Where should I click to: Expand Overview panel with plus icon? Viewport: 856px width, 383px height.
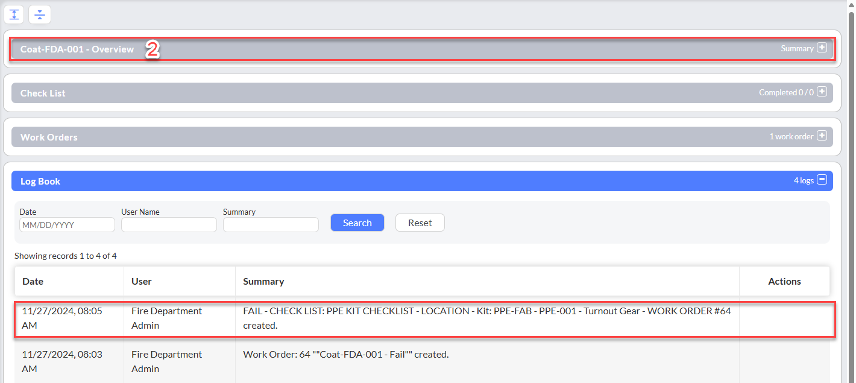(x=822, y=48)
